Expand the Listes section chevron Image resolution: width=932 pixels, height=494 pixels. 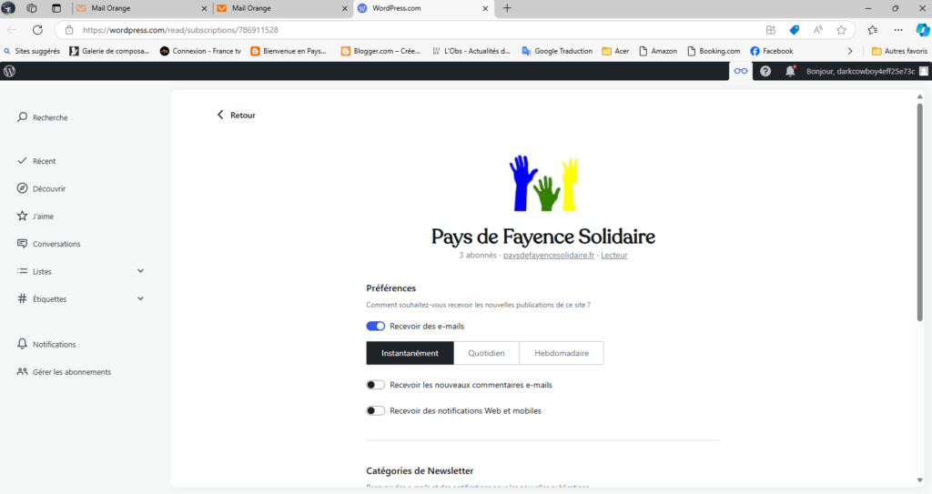coord(140,271)
